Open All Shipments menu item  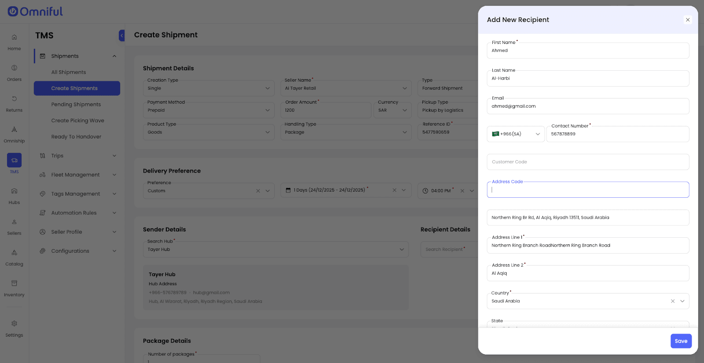[69, 72]
